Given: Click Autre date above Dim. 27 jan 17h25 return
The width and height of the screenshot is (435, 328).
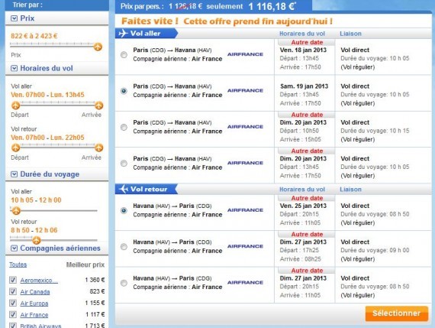Looking at the screenshot, I should [x=307, y=234].
